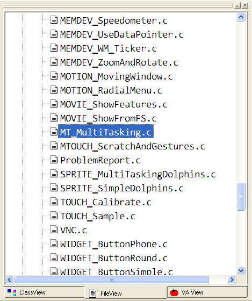The width and height of the screenshot is (252, 301).
Task: Click the file icon beside MEMDEV_Speedometer.c
Action: [x=54, y=19]
